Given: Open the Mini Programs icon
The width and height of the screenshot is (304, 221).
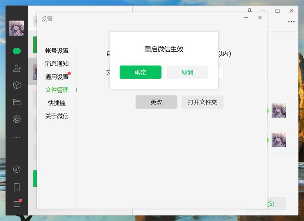Looking at the screenshot, I should (x=17, y=169).
